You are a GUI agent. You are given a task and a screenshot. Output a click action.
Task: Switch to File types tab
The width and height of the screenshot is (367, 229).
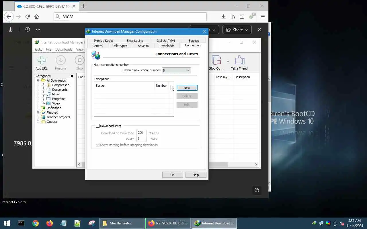(x=120, y=46)
